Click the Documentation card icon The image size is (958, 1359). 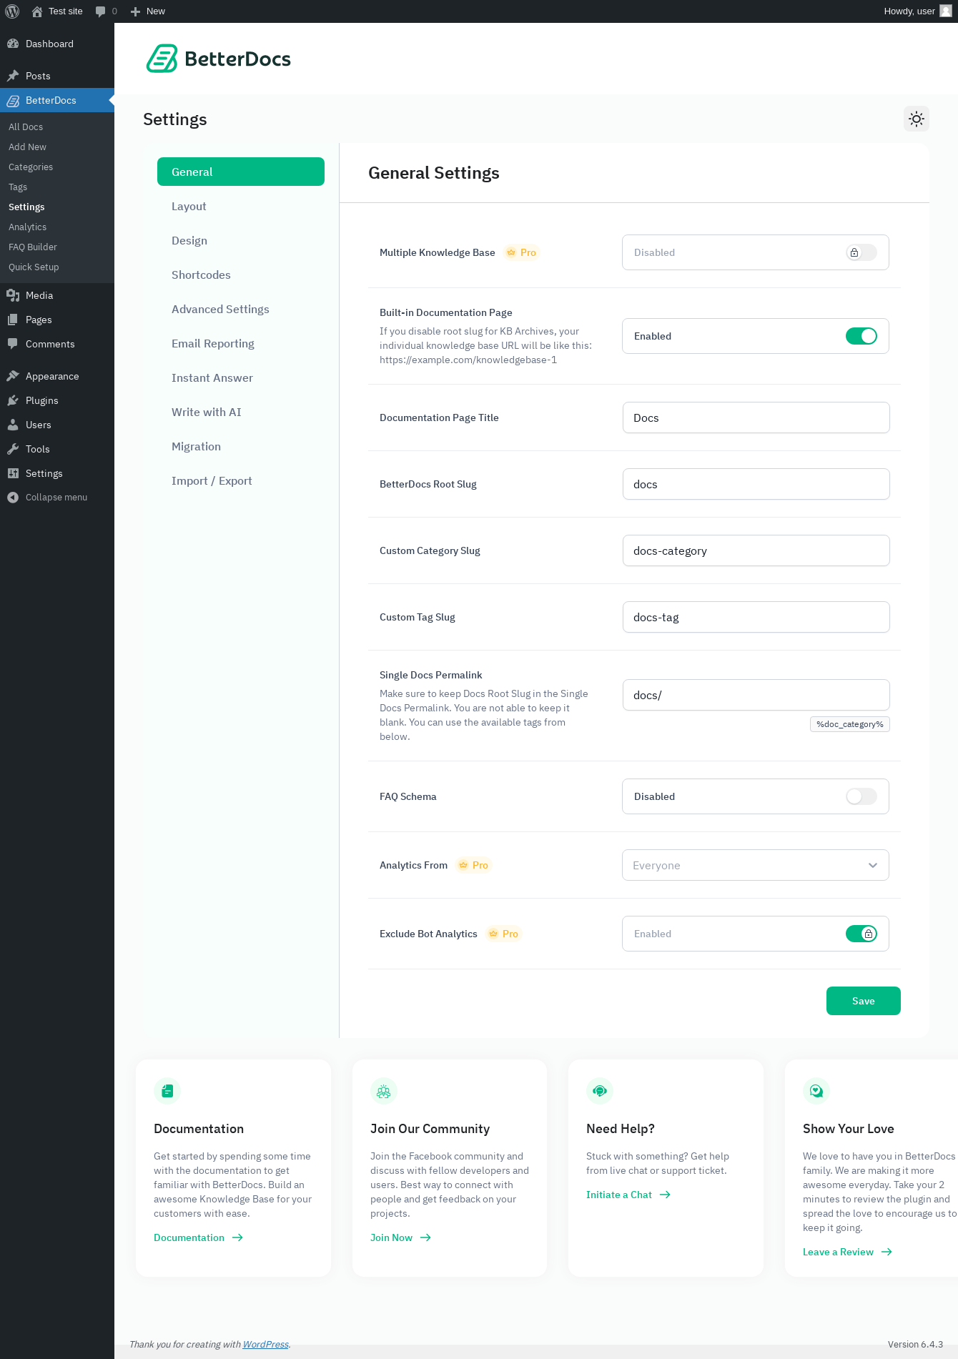pyautogui.click(x=167, y=1091)
